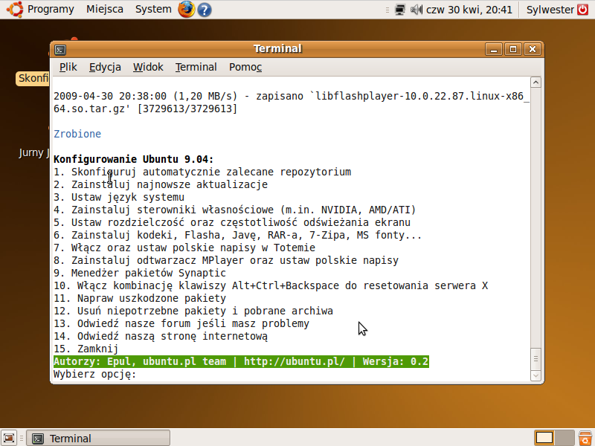Click the Ubuntu logo in the top panel
Viewport: 595px width, 446px height.
point(15,9)
